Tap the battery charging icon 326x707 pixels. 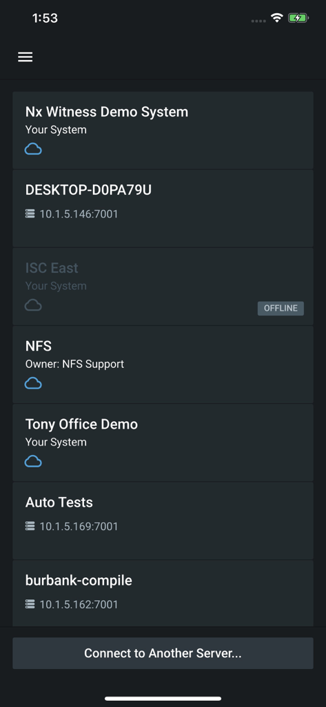click(298, 18)
